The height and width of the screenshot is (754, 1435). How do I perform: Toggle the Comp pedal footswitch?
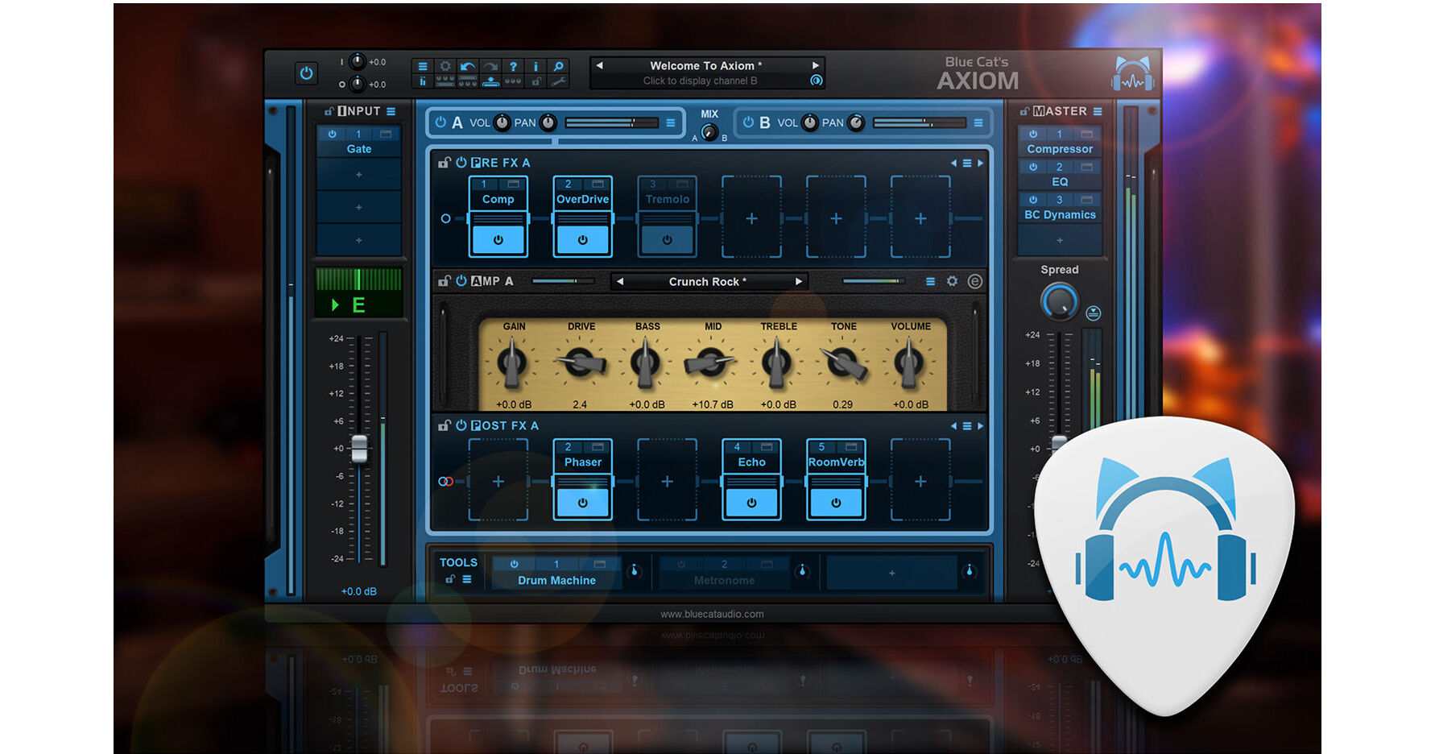[x=498, y=240]
